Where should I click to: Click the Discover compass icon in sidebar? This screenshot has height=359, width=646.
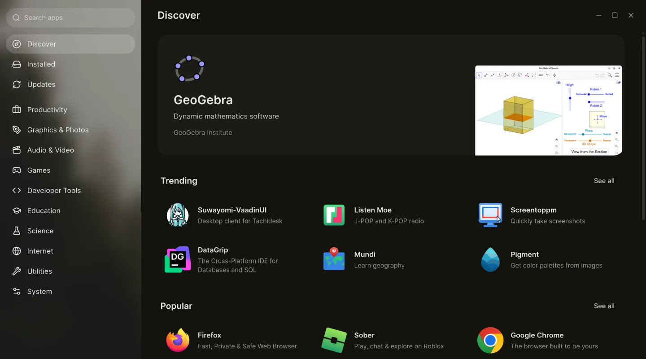click(17, 44)
